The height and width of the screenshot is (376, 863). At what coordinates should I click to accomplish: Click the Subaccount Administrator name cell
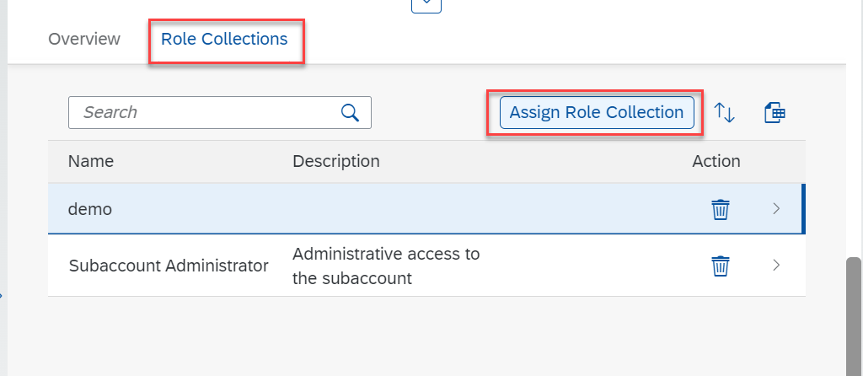(168, 266)
